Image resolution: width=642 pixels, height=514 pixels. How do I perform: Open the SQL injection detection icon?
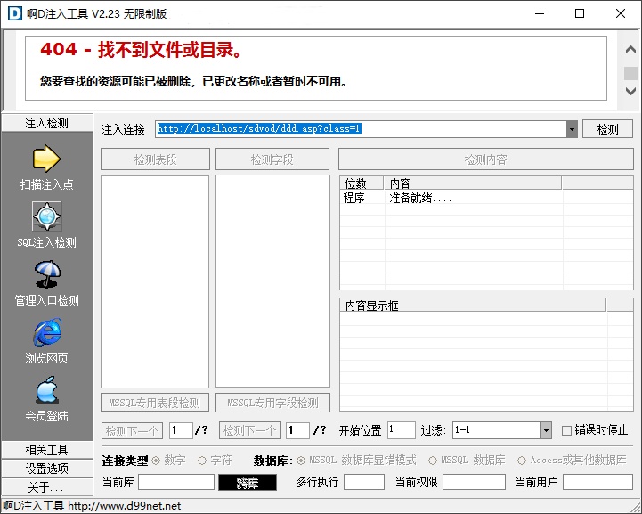pyautogui.click(x=46, y=216)
